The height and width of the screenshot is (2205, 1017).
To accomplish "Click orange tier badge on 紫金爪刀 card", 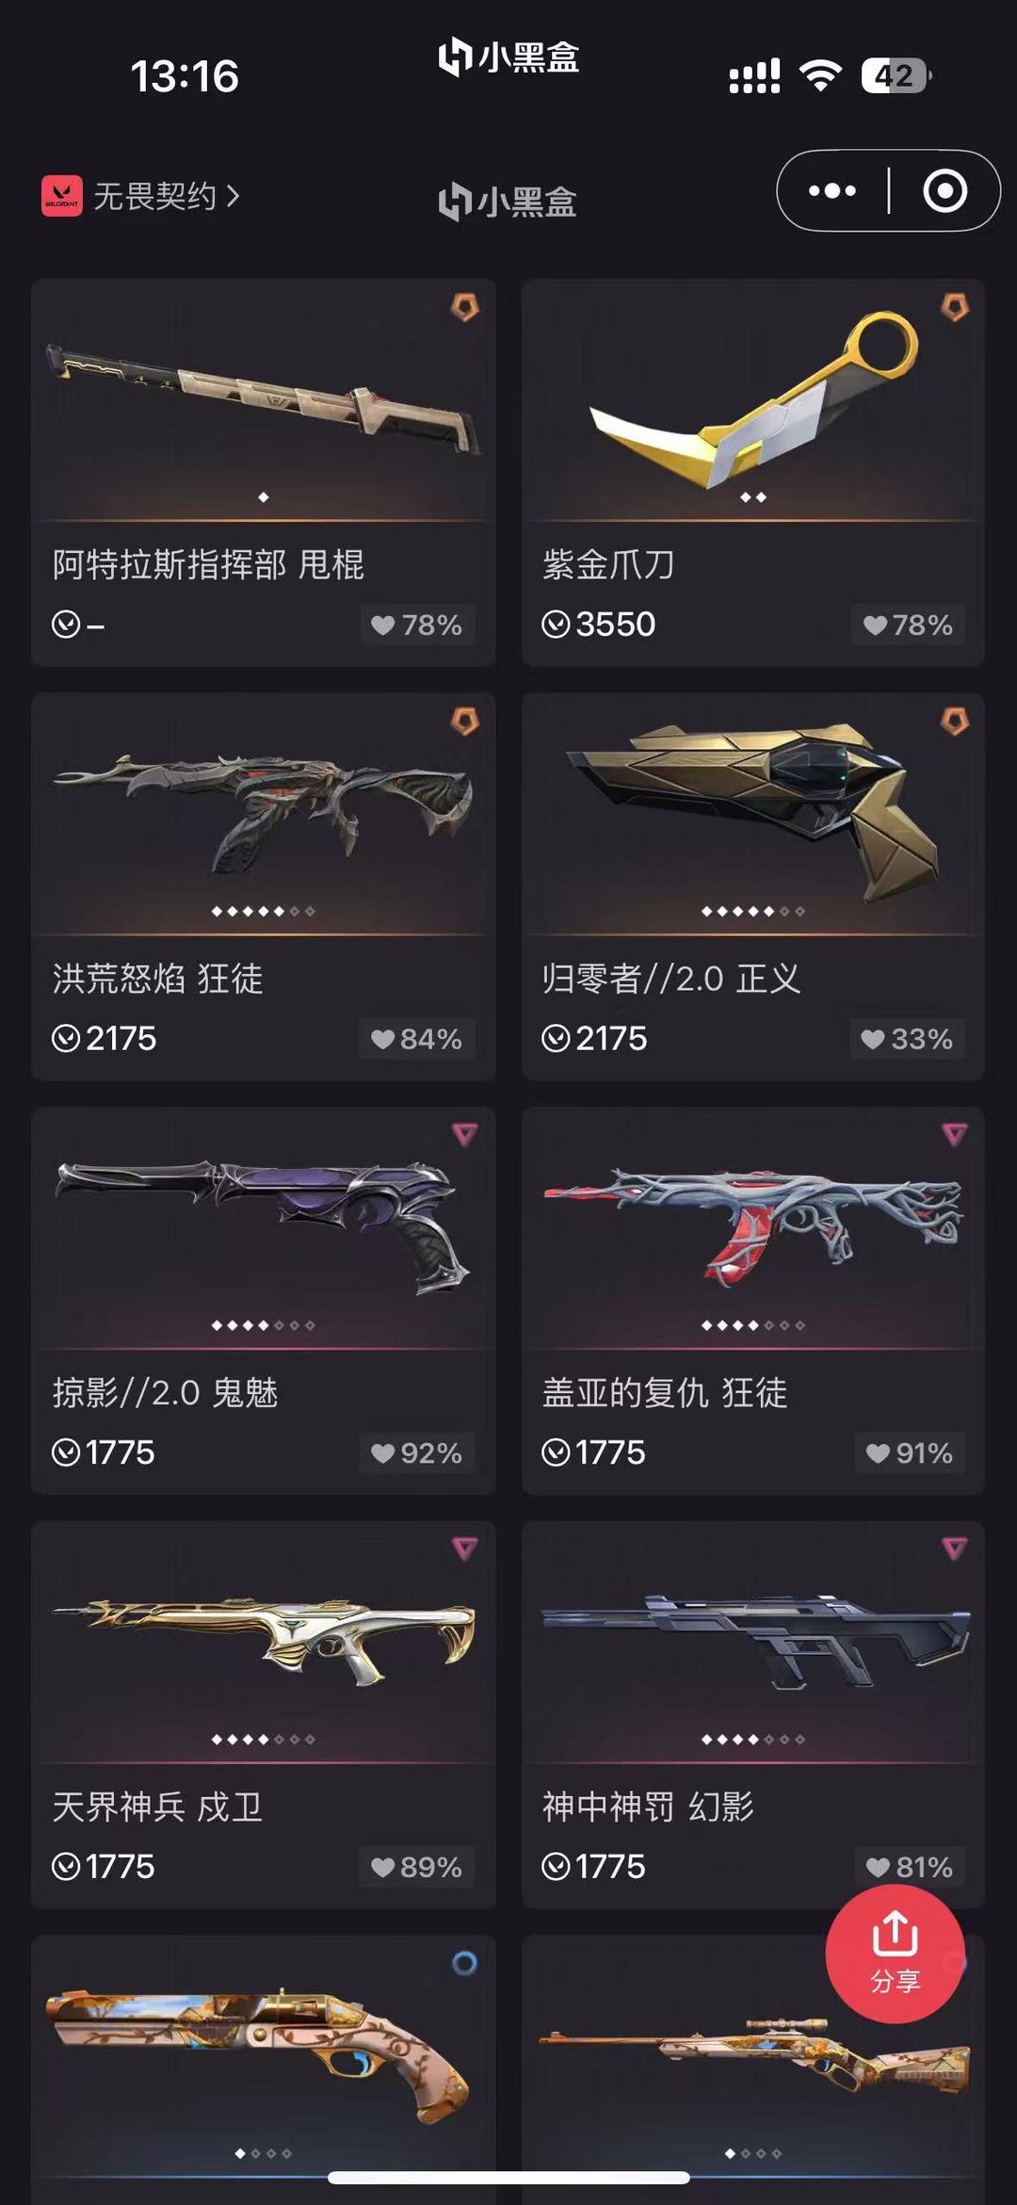I will 955,307.
